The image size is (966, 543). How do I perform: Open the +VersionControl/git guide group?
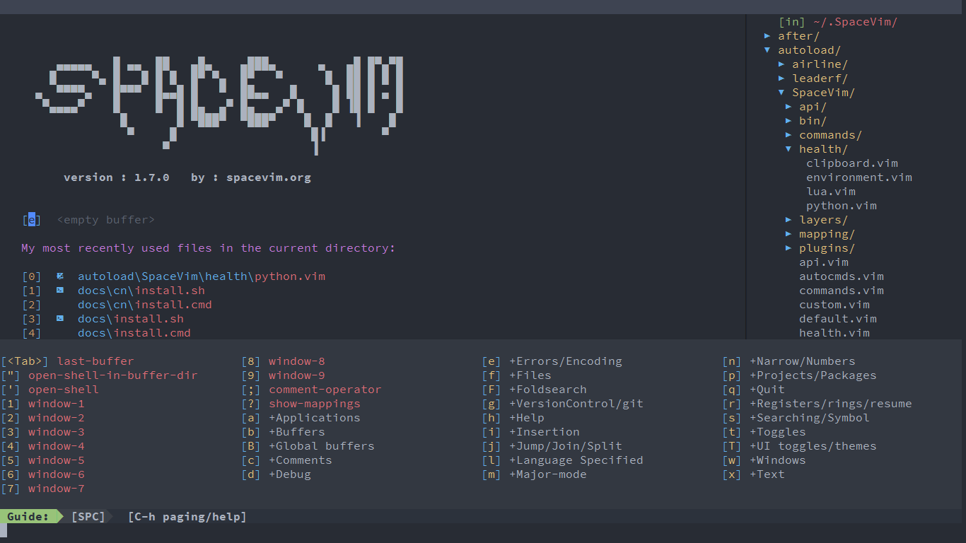pos(576,404)
